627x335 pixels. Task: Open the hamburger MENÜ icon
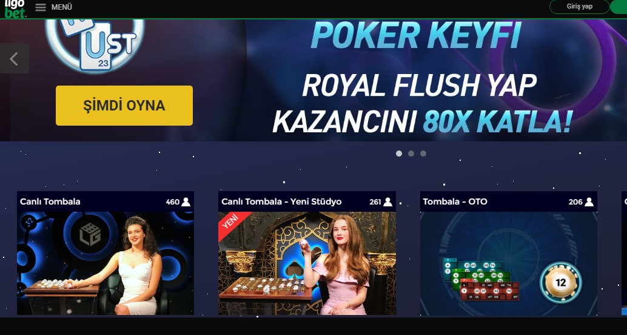click(41, 7)
